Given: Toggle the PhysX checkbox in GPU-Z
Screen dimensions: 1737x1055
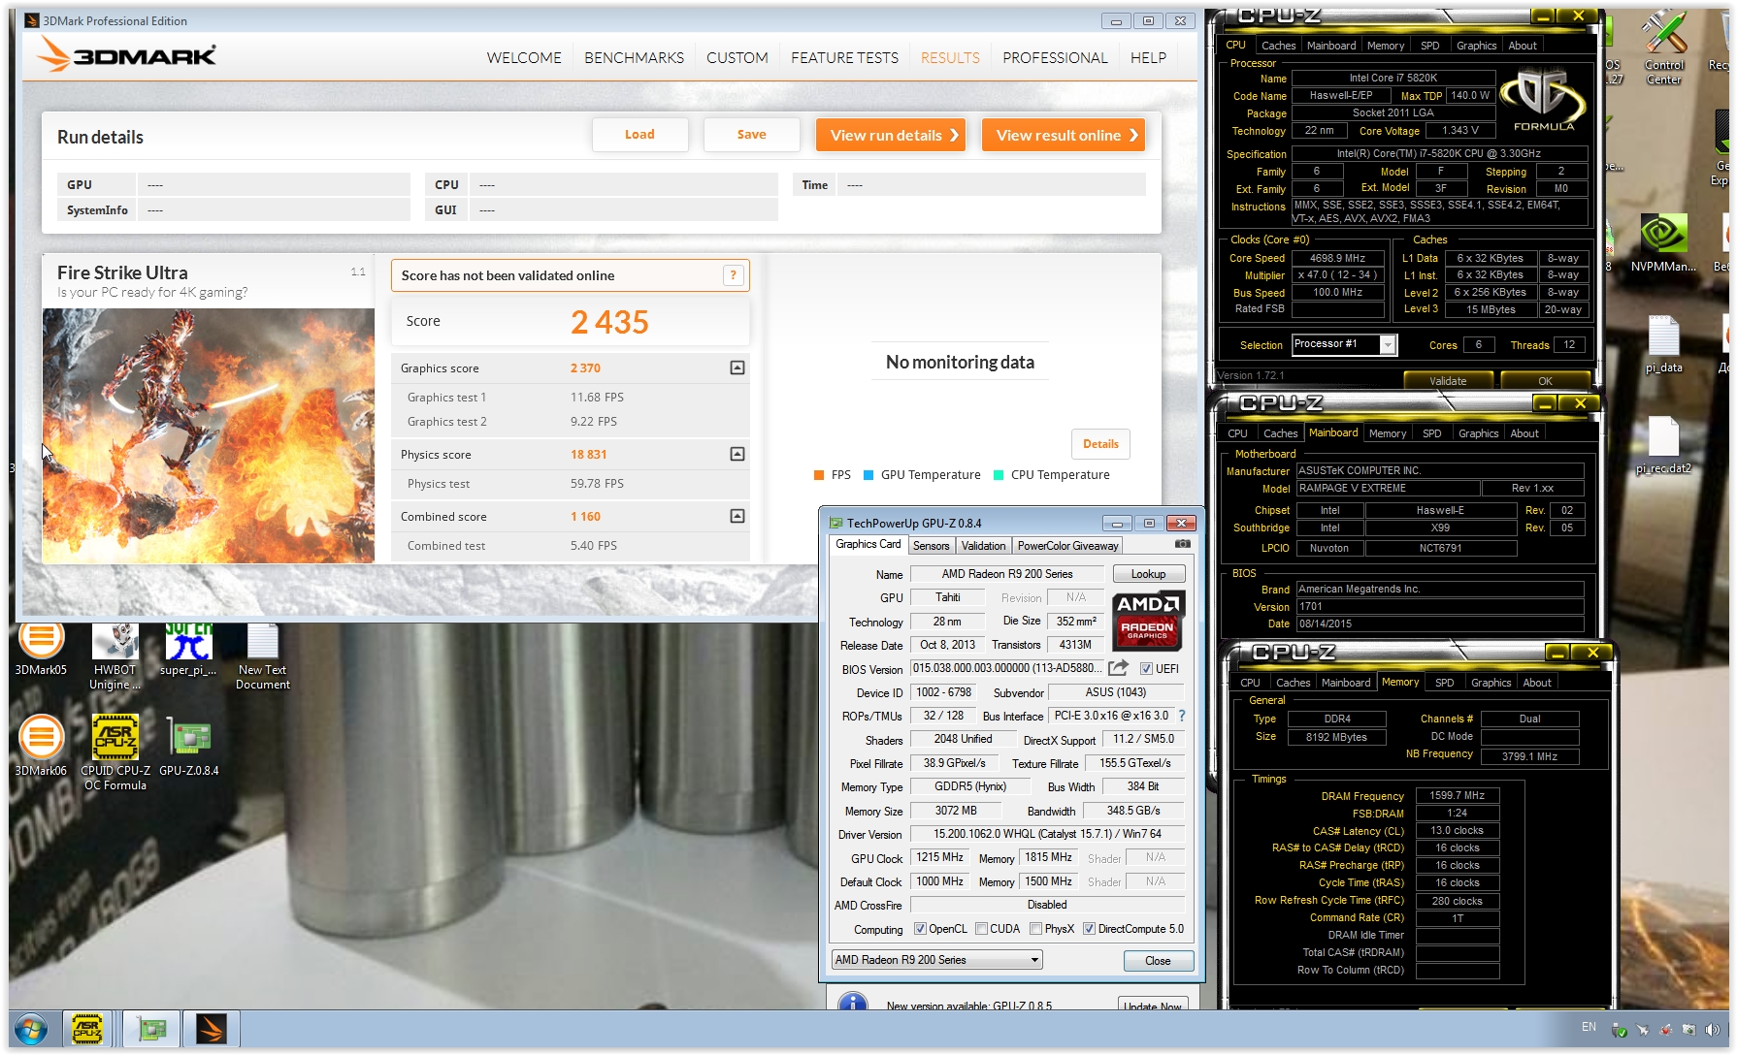Looking at the screenshot, I should [1035, 929].
